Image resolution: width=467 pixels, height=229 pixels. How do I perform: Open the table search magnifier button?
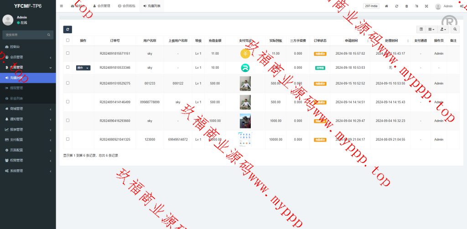pyautogui.click(x=455, y=29)
